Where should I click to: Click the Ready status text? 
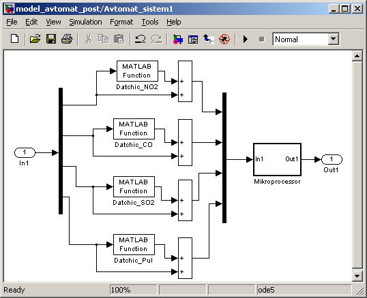14,290
